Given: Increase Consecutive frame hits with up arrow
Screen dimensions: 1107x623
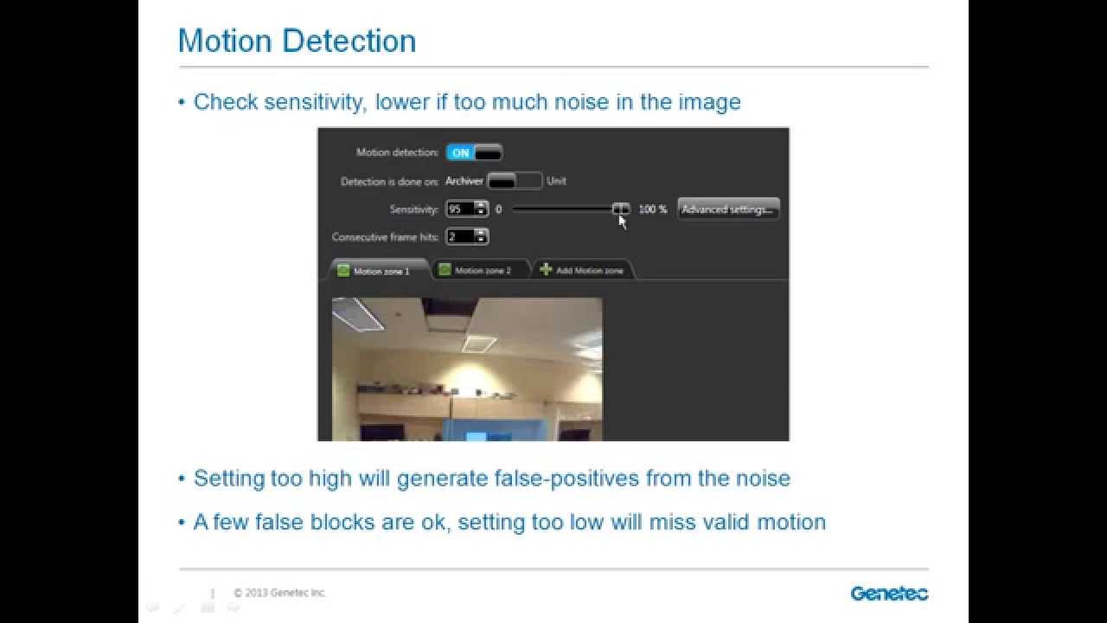Looking at the screenshot, I should pyautogui.click(x=482, y=233).
